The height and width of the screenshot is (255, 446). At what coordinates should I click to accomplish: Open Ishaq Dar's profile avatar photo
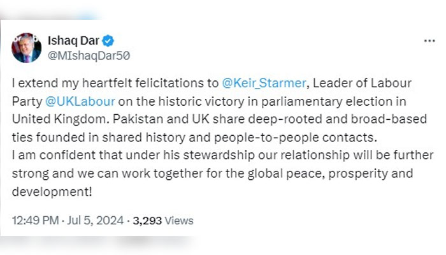tap(27, 47)
